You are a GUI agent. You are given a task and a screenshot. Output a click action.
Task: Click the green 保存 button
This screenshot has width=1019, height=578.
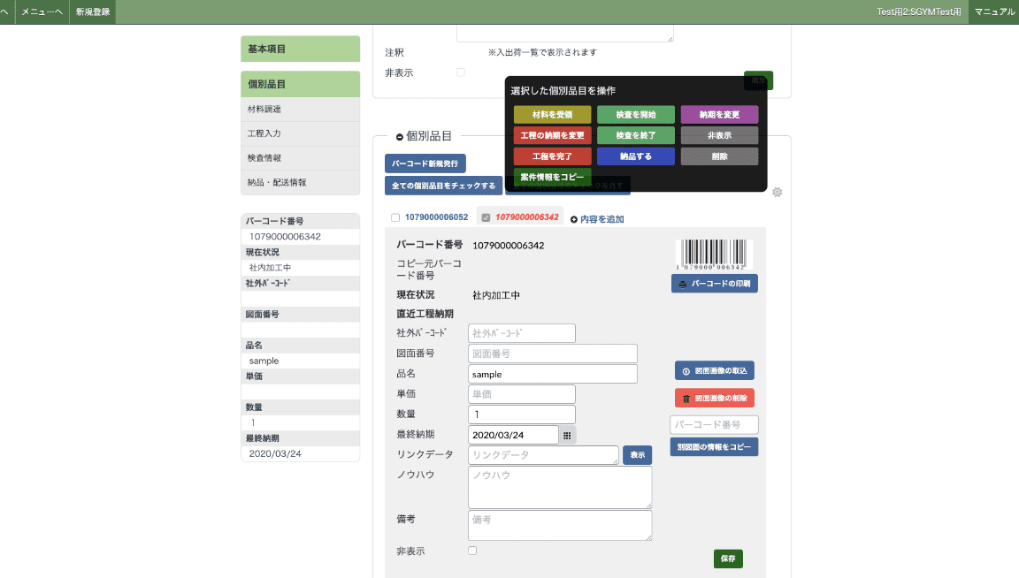728,559
